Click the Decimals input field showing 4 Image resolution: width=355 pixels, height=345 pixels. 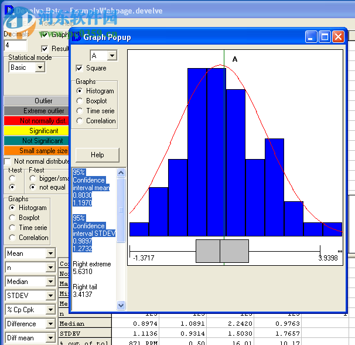pos(15,45)
